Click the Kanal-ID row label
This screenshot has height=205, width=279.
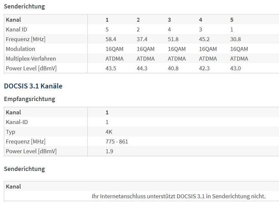coord(16,122)
